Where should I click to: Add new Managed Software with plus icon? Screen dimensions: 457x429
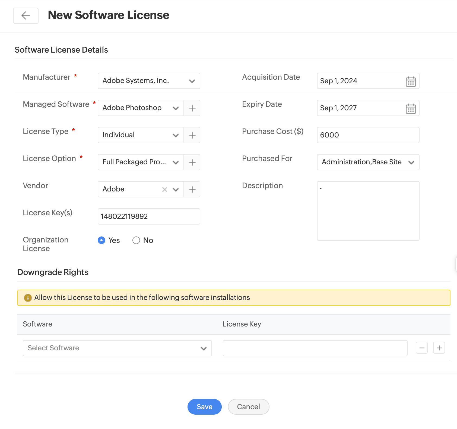coord(192,108)
